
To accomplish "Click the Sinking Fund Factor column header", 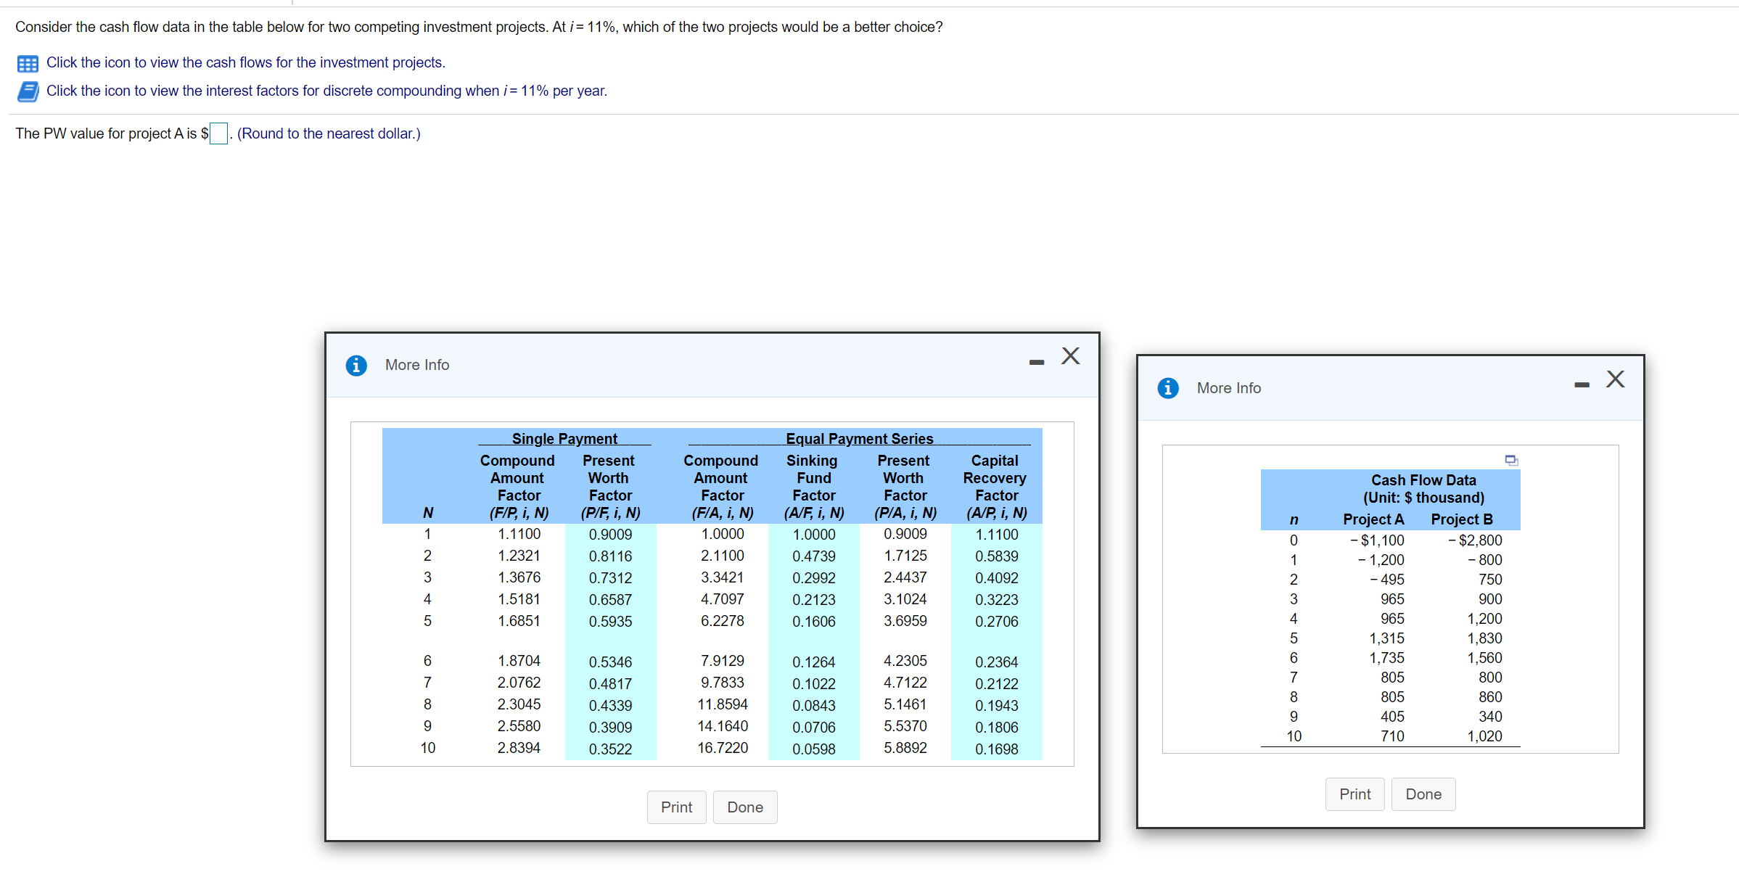I will tap(813, 487).
